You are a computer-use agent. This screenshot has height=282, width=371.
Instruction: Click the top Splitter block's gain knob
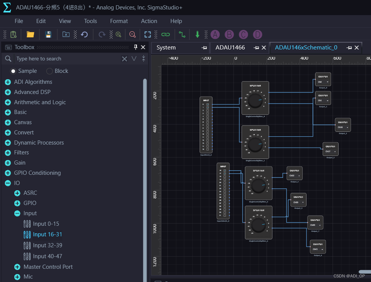click(256, 100)
